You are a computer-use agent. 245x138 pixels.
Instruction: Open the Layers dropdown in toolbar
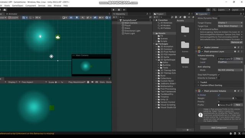[x=224, y=10]
